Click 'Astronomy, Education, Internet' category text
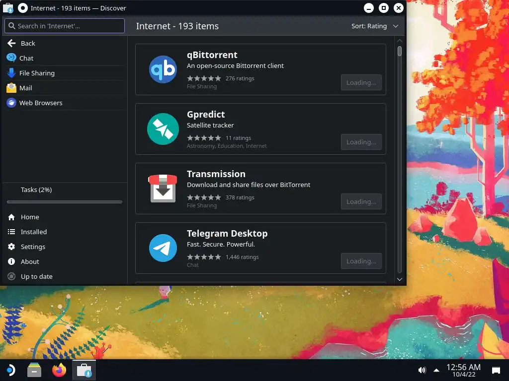This screenshot has height=381, width=509. click(227, 146)
